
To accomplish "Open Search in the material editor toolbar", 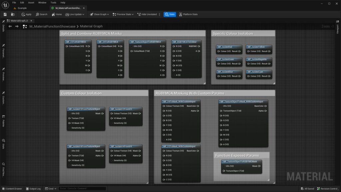I will 41,14.
